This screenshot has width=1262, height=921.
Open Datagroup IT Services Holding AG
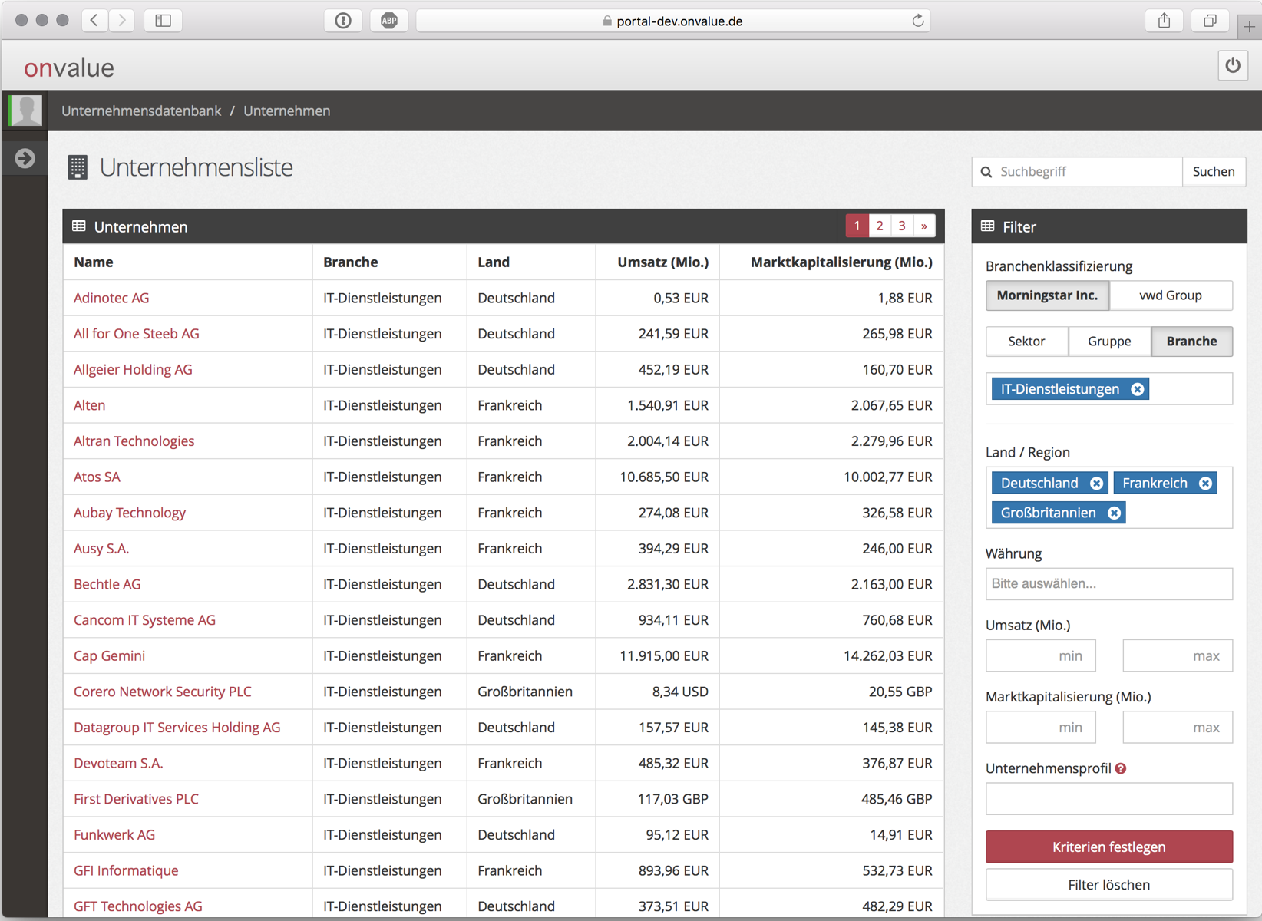177,728
